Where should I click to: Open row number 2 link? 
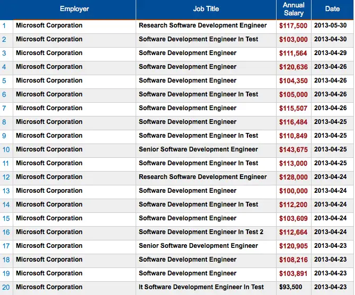4,39
